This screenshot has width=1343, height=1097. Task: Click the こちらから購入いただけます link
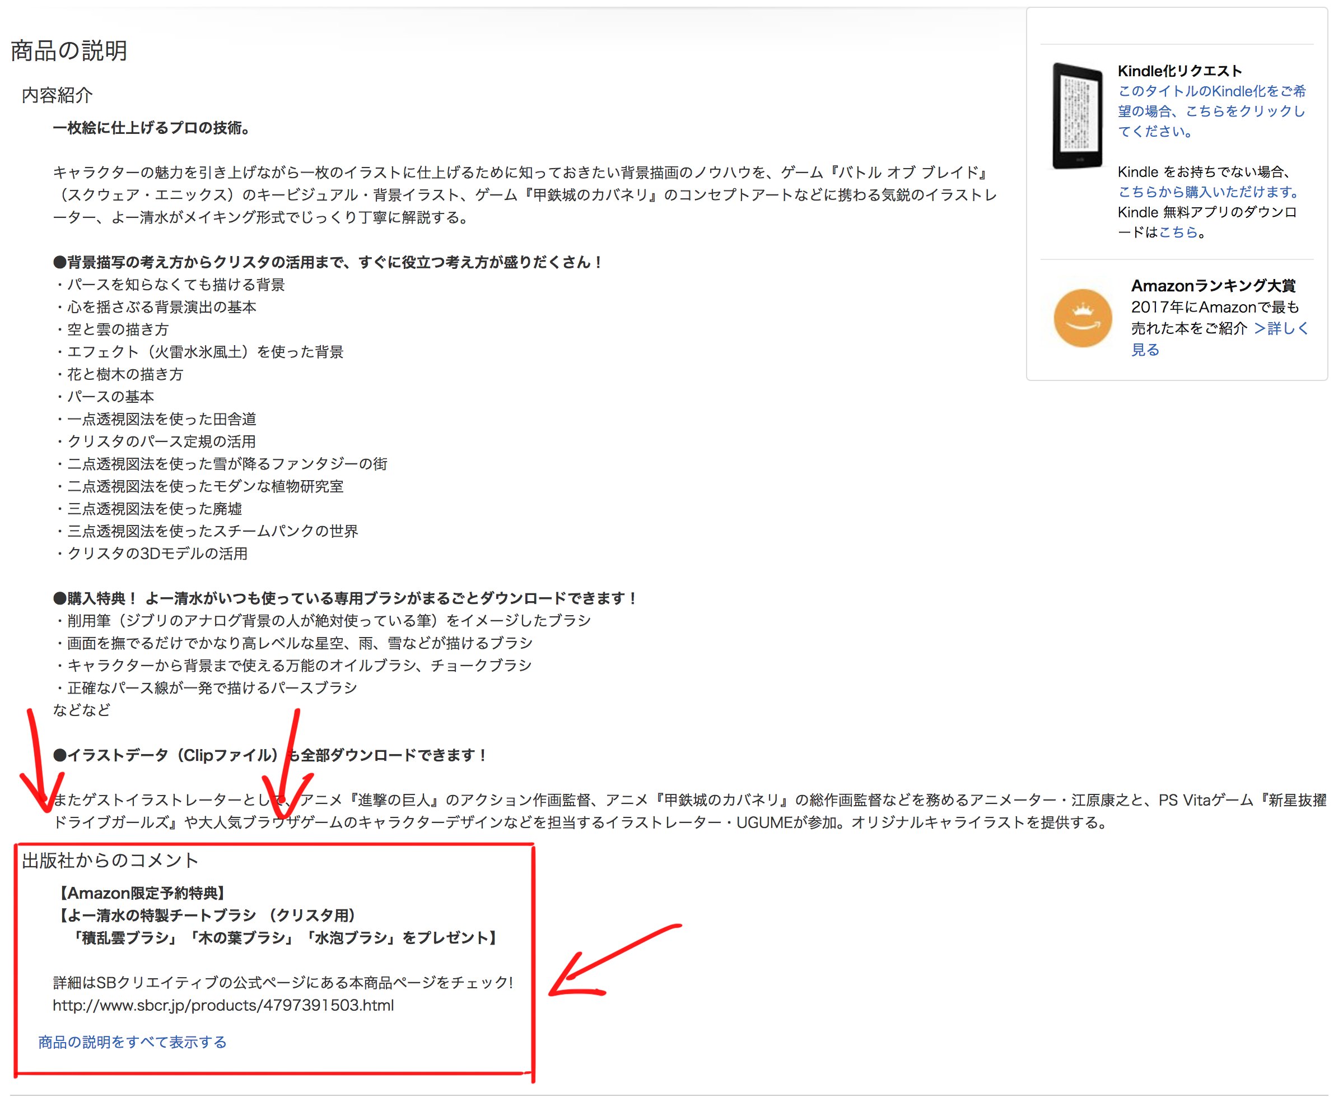point(1210,192)
